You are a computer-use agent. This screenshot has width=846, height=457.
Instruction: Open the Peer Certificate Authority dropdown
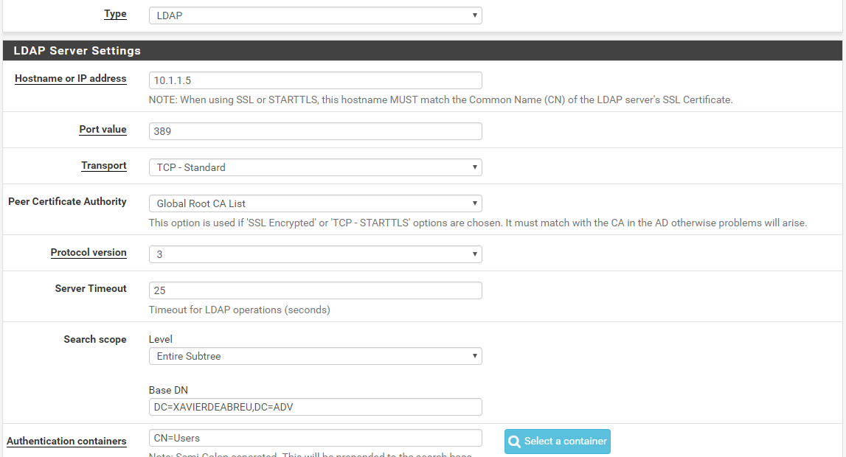coord(315,203)
